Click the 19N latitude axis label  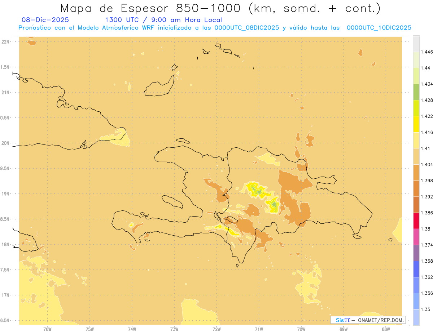(5, 194)
